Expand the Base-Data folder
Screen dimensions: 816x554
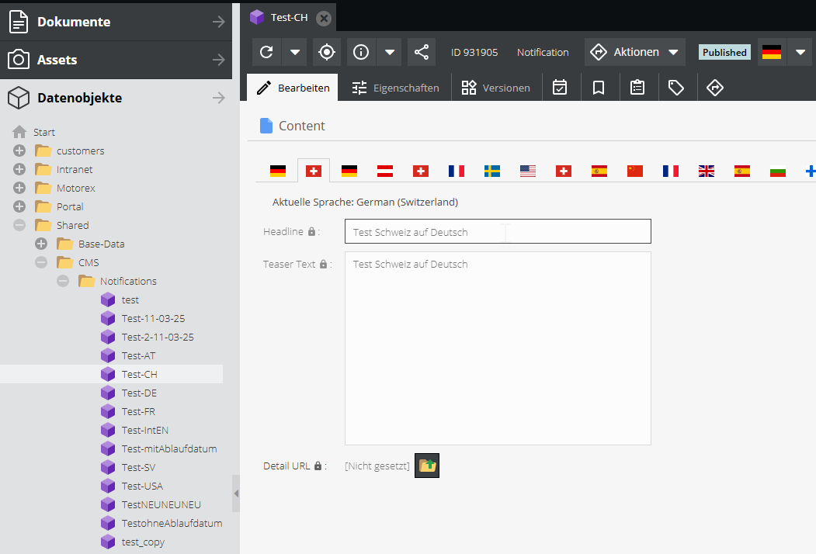[x=41, y=244]
